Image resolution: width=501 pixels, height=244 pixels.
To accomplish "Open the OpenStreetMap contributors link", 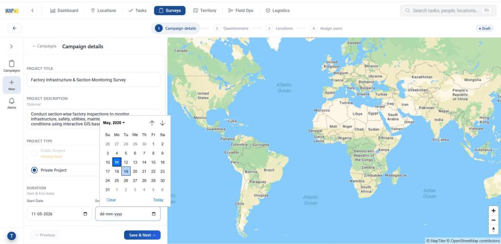I will [x=473, y=241].
